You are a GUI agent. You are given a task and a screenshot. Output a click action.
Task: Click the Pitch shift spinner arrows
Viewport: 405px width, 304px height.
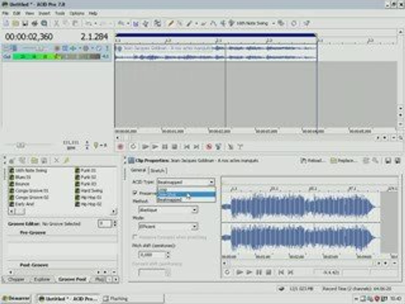(168, 255)
